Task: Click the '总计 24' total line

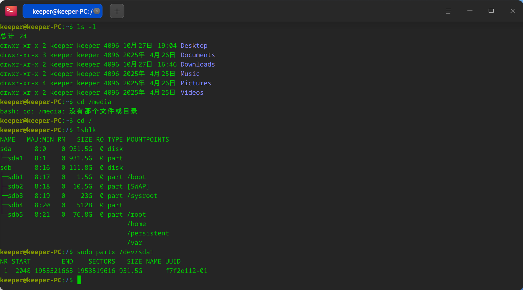Action: (x=13, y=36)
